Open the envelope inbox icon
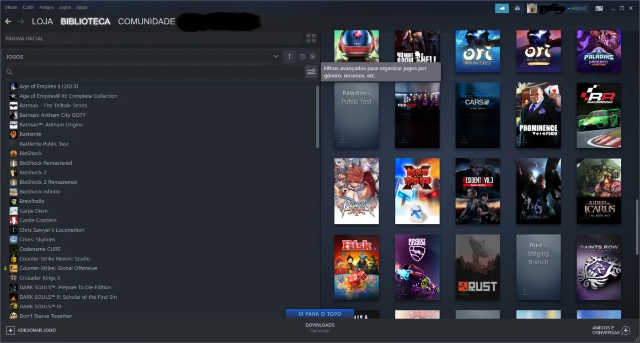The width and height of the screenshot is (640, 343). pyautogui.click(x=517, y=8)
